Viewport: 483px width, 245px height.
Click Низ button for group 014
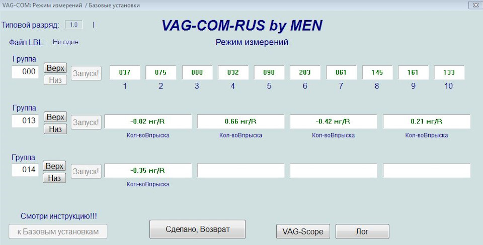click(x=54, y=178)
